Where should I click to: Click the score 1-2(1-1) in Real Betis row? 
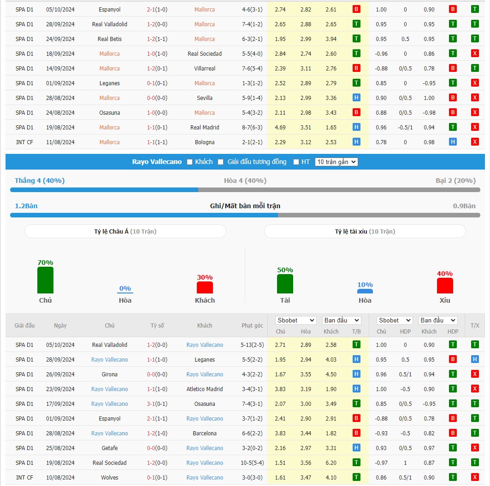click(157, 39)
